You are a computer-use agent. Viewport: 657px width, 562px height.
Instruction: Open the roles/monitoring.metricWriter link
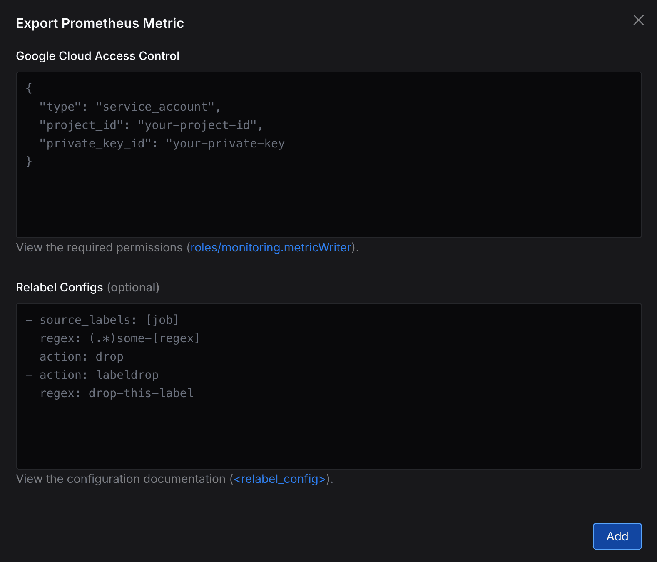coord(271,247)
